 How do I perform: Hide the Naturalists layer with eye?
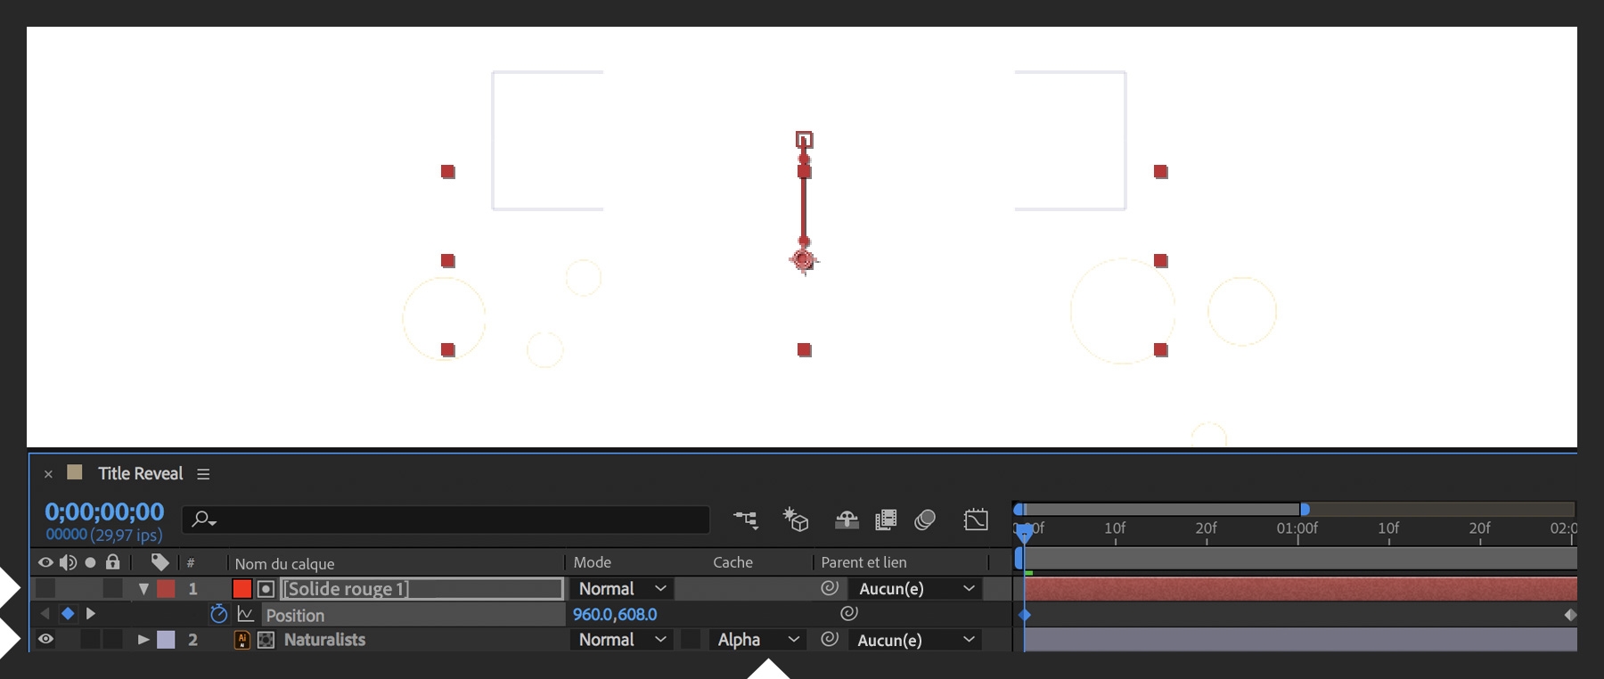click(x=45, y=639)
